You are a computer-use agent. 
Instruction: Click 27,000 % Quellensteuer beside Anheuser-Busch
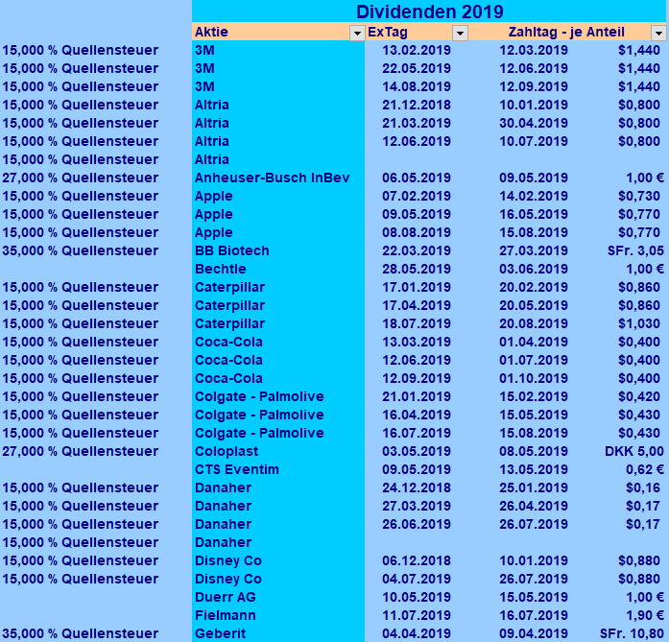click(x=81, y=178)
